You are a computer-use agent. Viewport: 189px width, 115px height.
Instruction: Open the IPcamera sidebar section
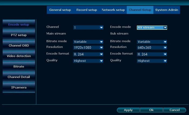pos(19,87)
